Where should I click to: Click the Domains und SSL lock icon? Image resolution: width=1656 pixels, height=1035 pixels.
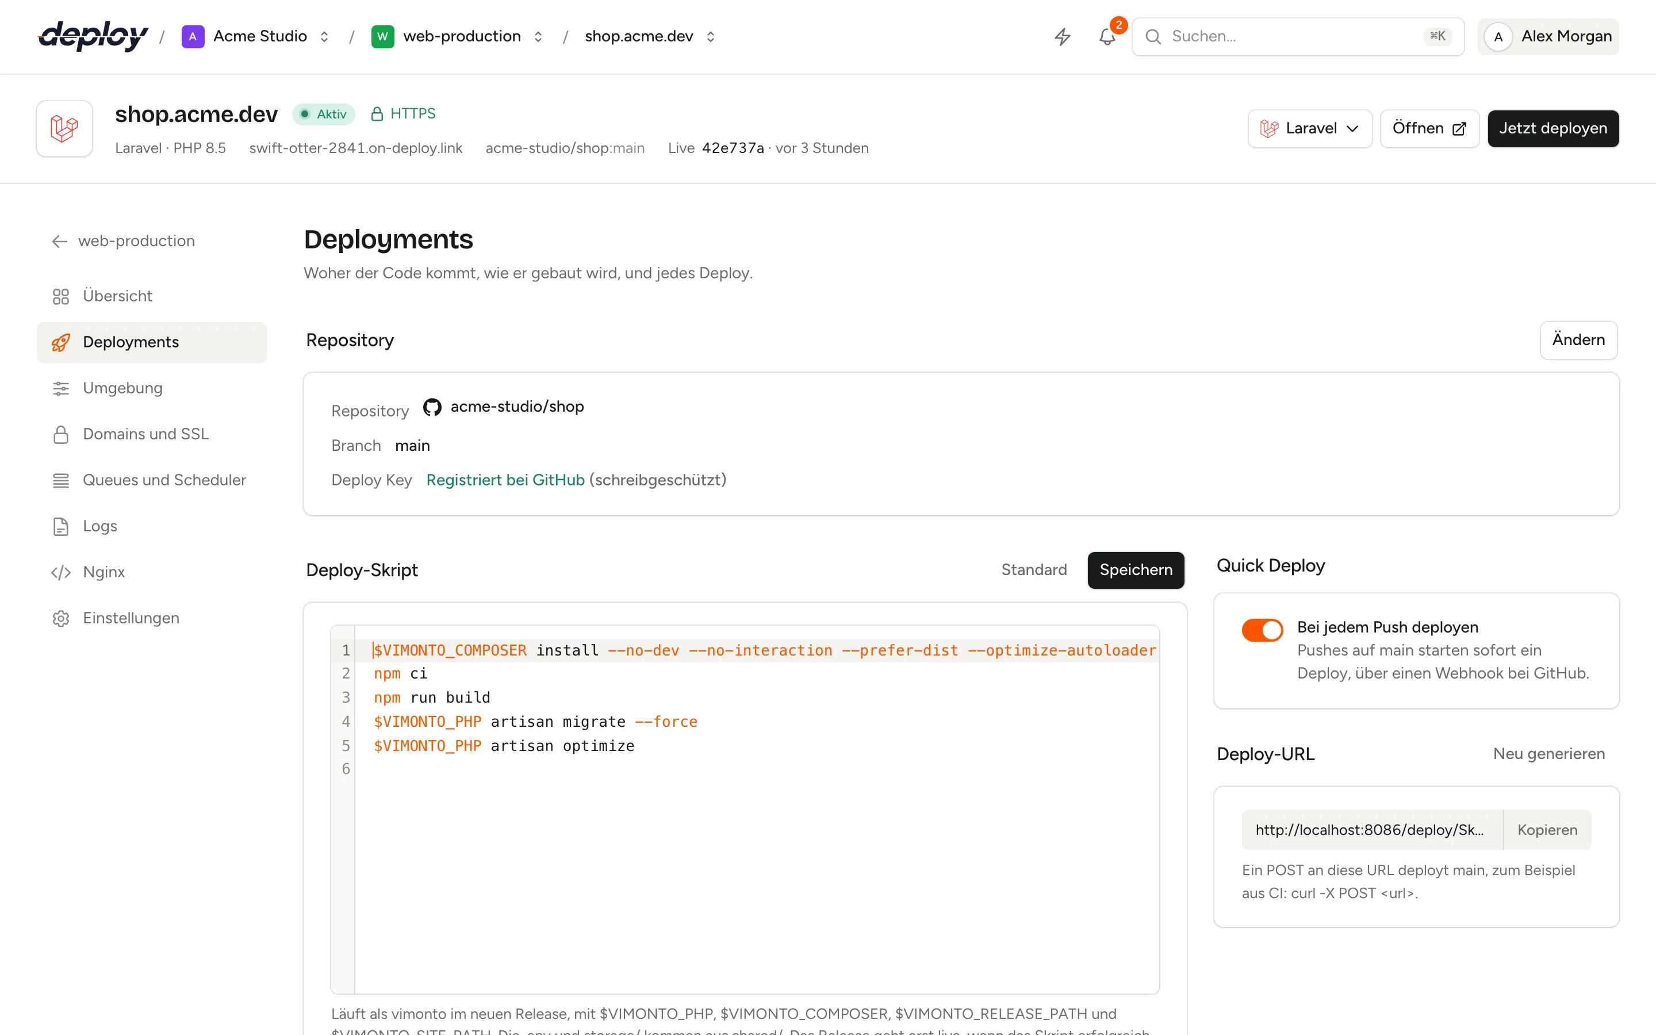click(61, 434)
